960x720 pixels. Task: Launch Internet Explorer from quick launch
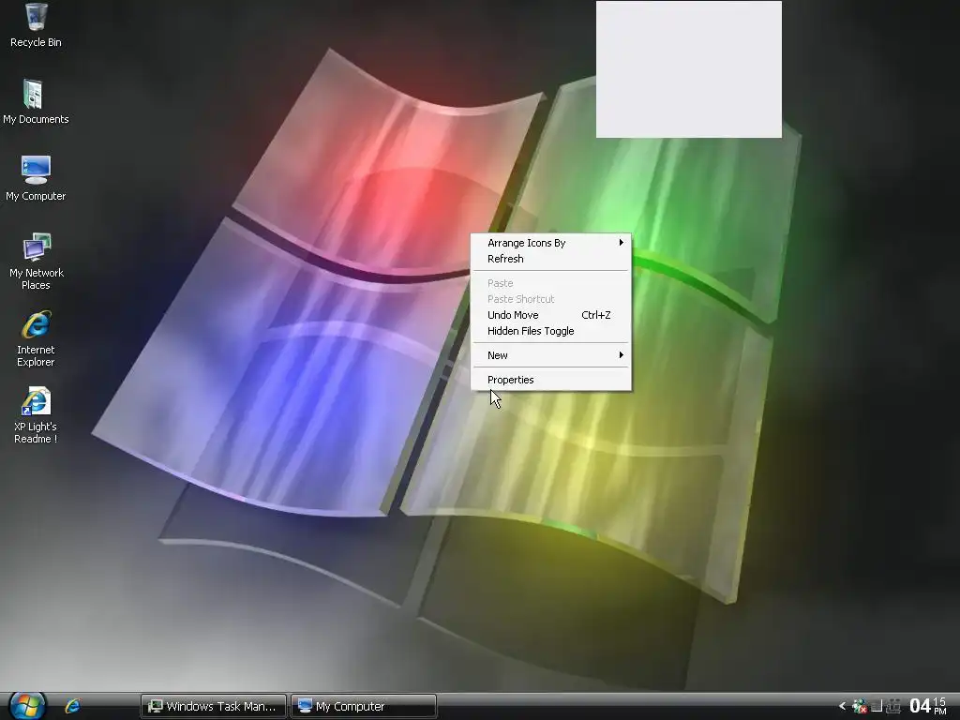[72, 706]
